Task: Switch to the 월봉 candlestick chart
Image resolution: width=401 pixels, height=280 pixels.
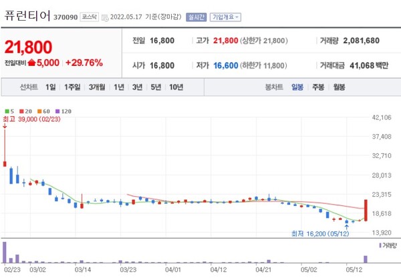Action: point(339,87)
